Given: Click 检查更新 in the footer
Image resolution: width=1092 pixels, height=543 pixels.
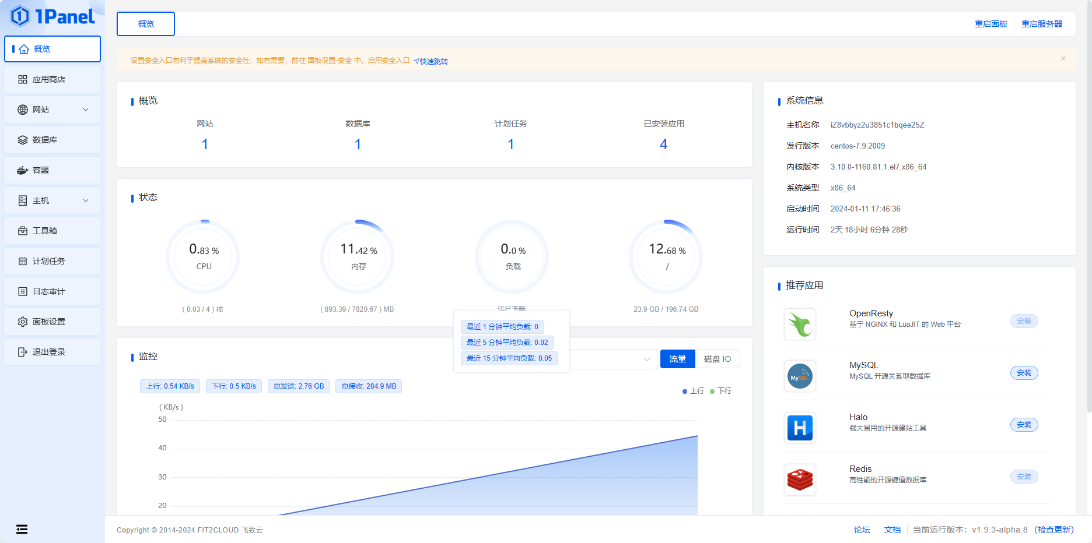Looking at the screenshot, I should tap(1054, 530).
